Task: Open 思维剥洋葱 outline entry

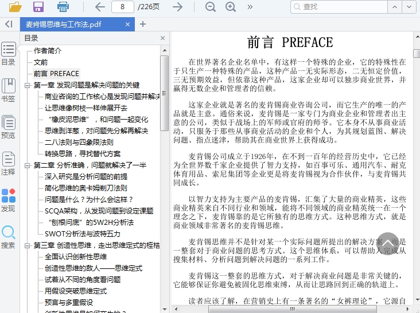Action: coord(96,131)
